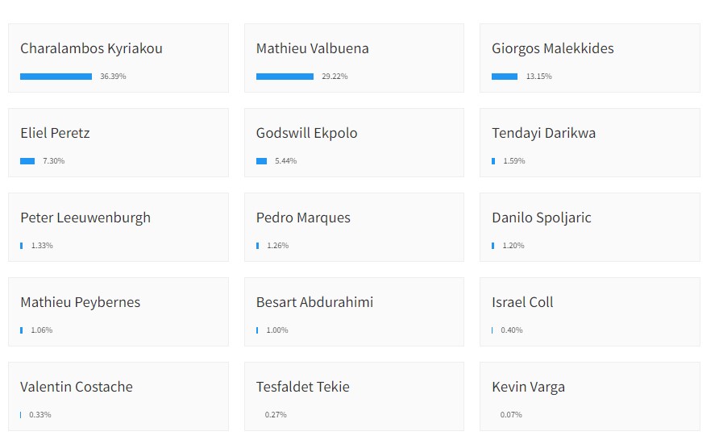Choose Danilo Spoljaric card

tap(590, 227)
